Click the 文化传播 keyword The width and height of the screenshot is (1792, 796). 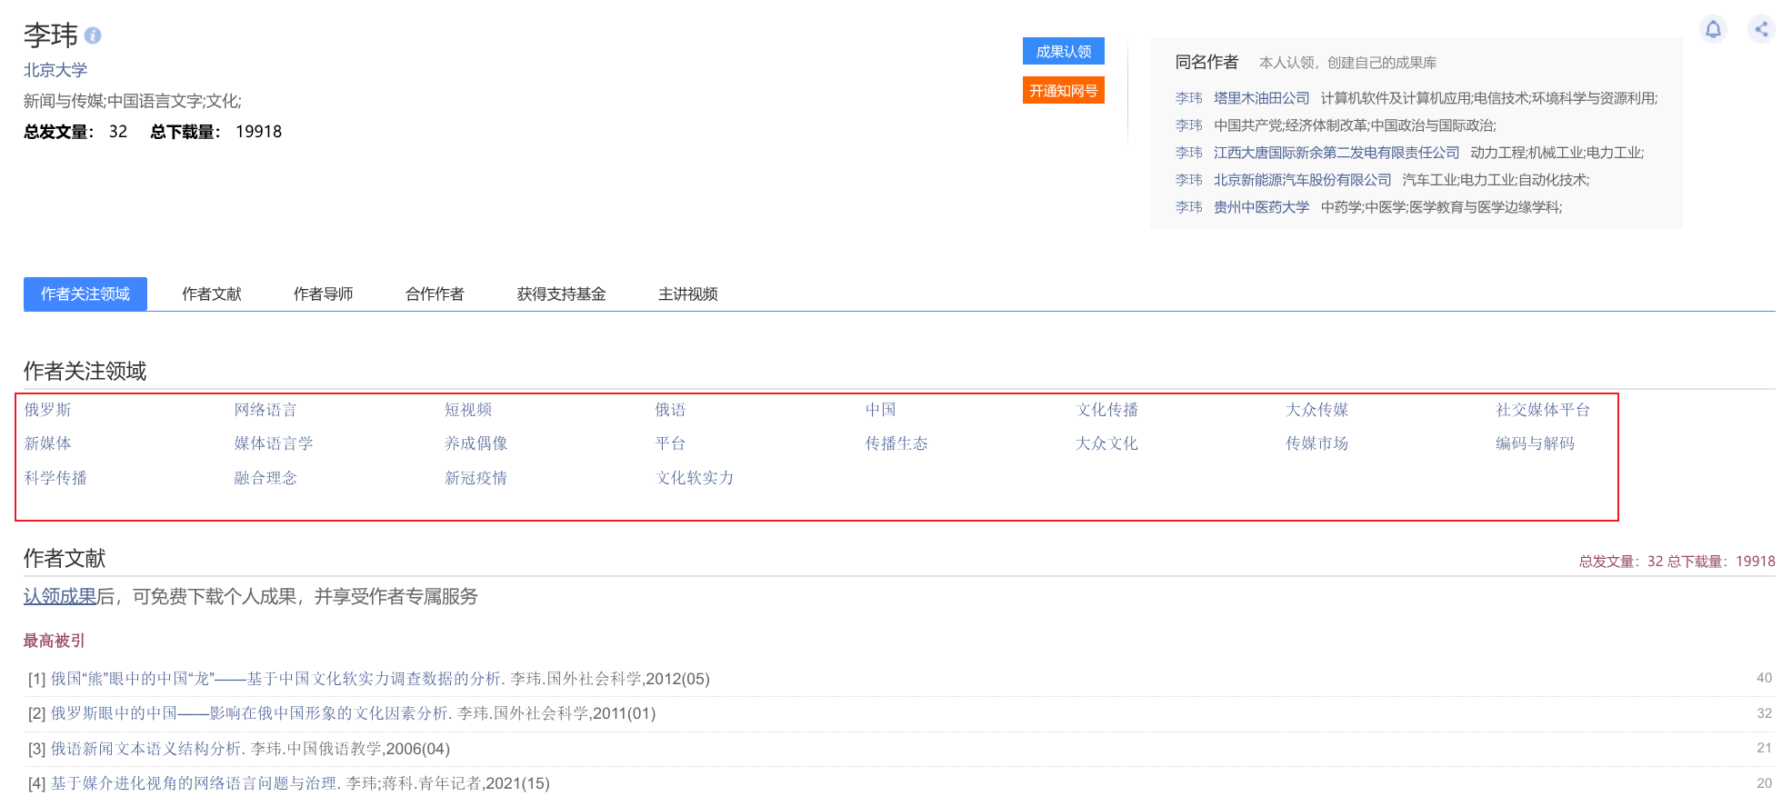pos(1107,410)
